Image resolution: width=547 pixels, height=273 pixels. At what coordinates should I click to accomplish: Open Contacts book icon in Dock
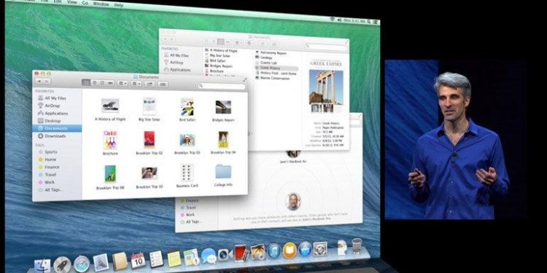120,261
